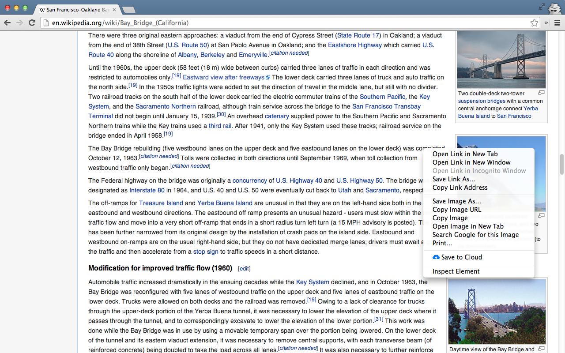The image size is (565, 353).
Task: Click the Sacramento city link after Utah
Action: tap(382, 190)
